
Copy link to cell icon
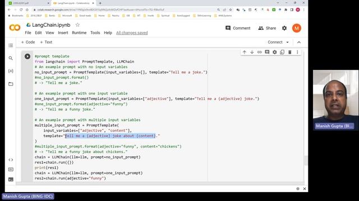coord(259,52)
